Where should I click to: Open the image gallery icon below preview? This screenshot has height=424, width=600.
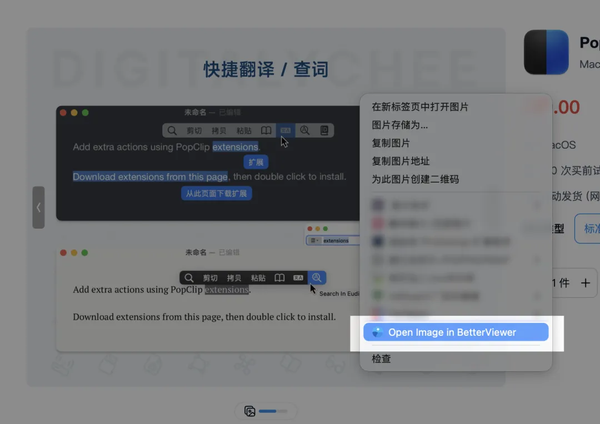(249, 411)
